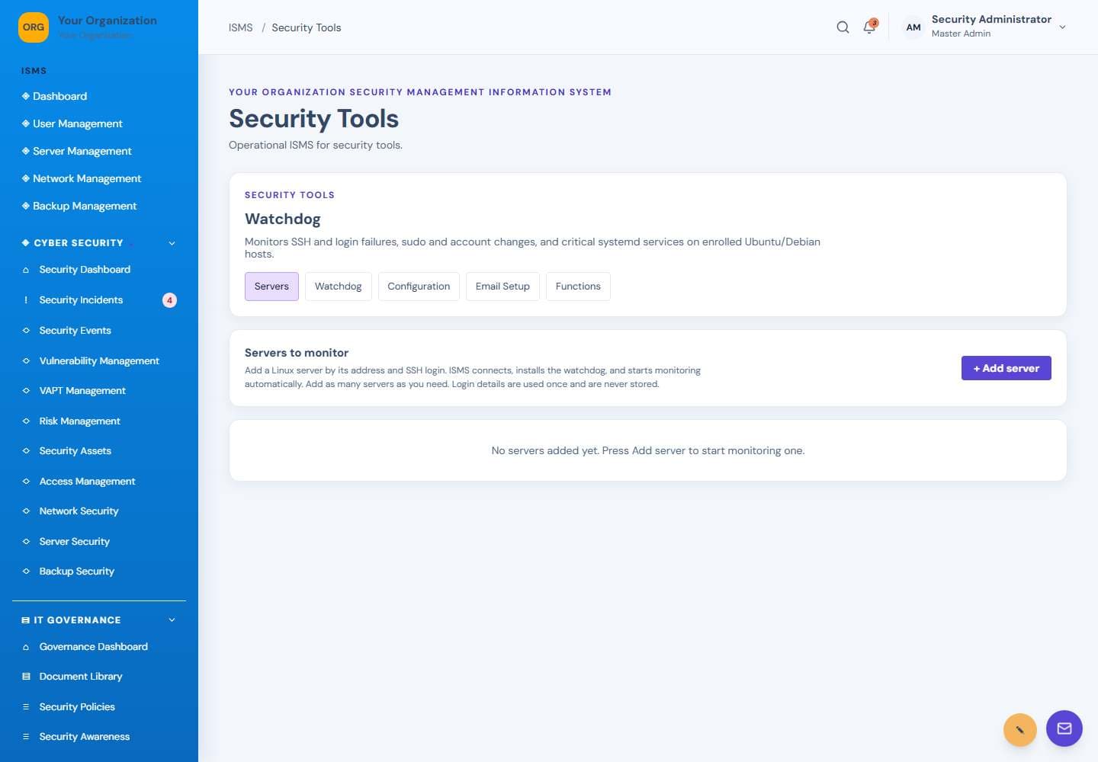Open Backup Management in sidebar

85,206
